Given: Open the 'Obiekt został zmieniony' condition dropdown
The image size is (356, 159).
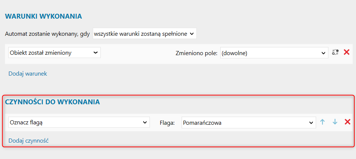Looking at the screenshot, I should click(x=54, y=53).
